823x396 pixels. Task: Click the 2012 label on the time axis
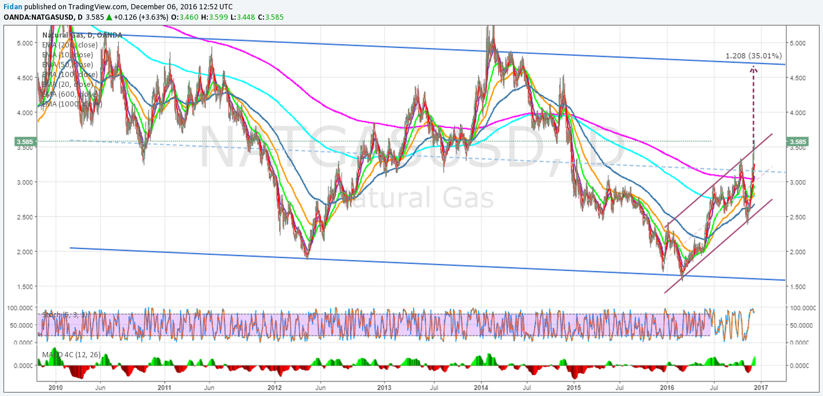click(274, 387)
